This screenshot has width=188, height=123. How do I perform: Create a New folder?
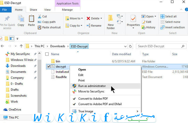tap(110, 22)
